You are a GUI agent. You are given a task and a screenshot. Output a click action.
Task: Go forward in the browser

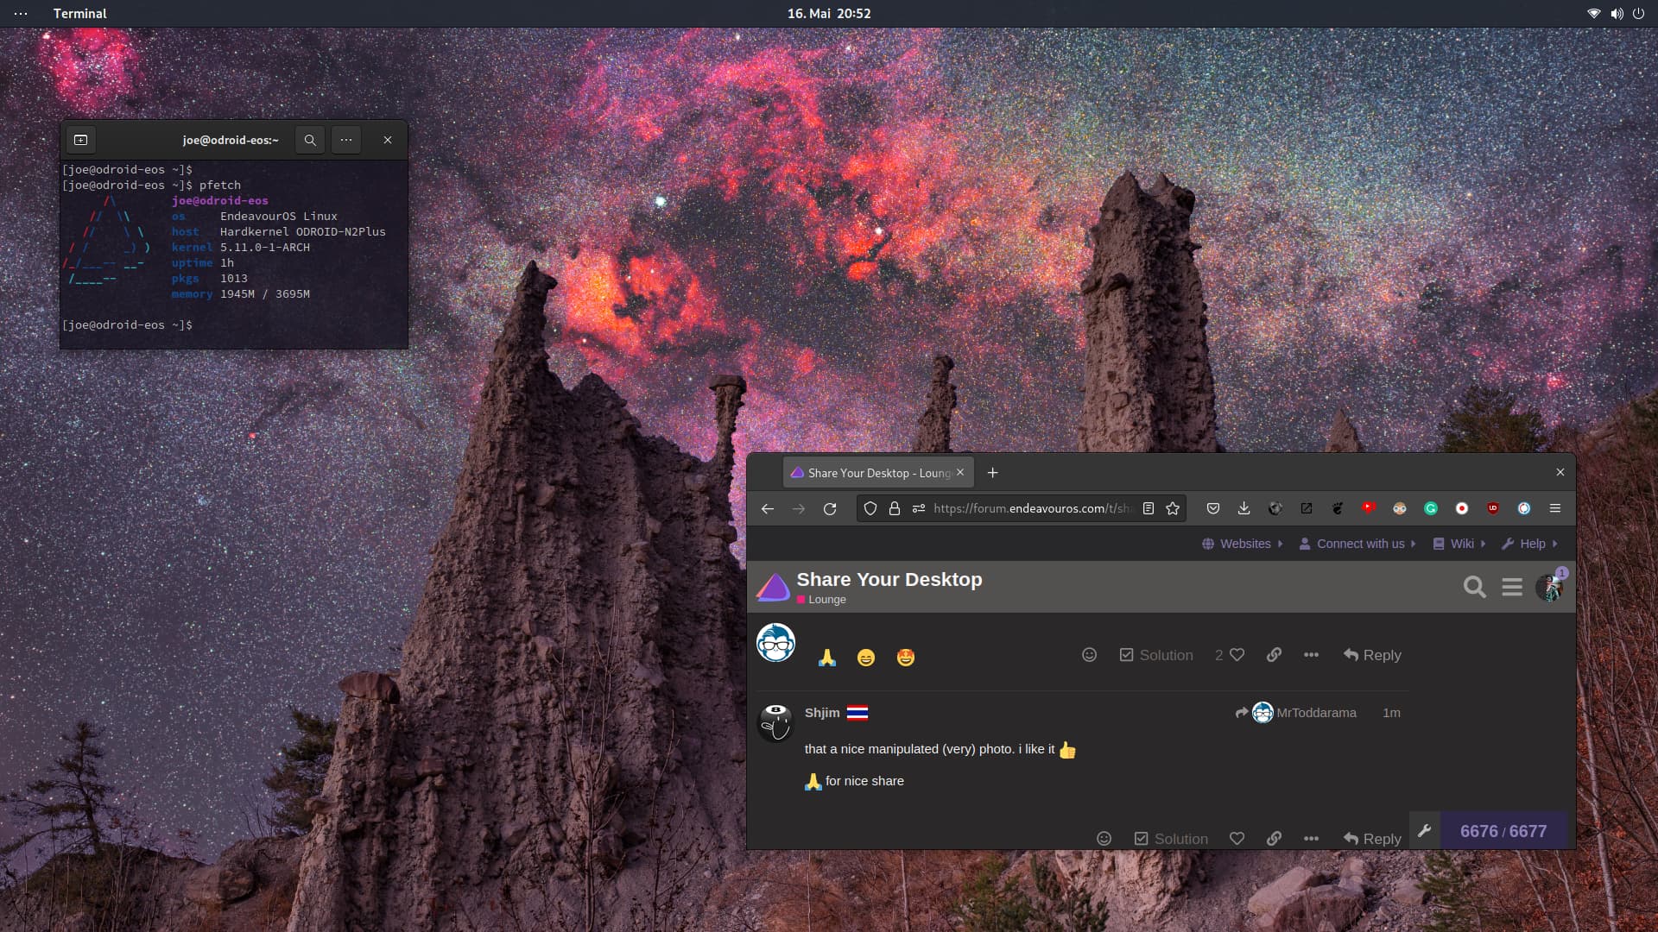799,508
